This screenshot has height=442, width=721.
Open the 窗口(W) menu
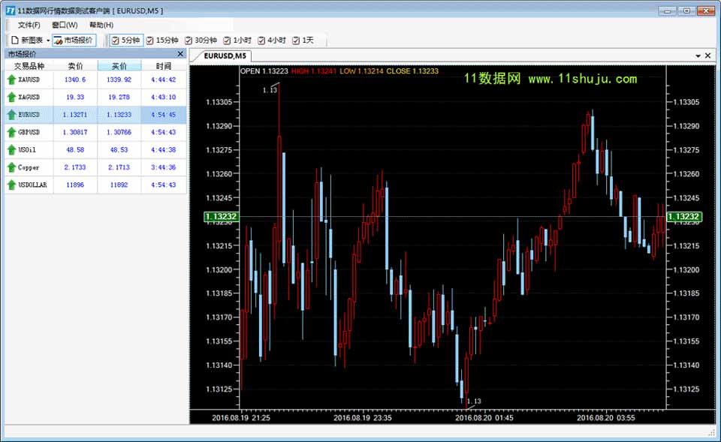(65, 25)
